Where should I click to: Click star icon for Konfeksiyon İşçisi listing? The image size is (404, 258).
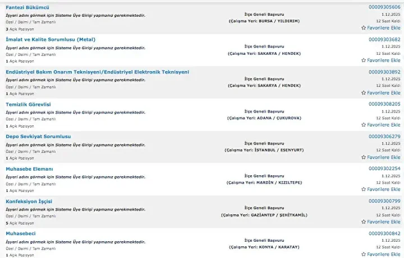coord(364,222)
